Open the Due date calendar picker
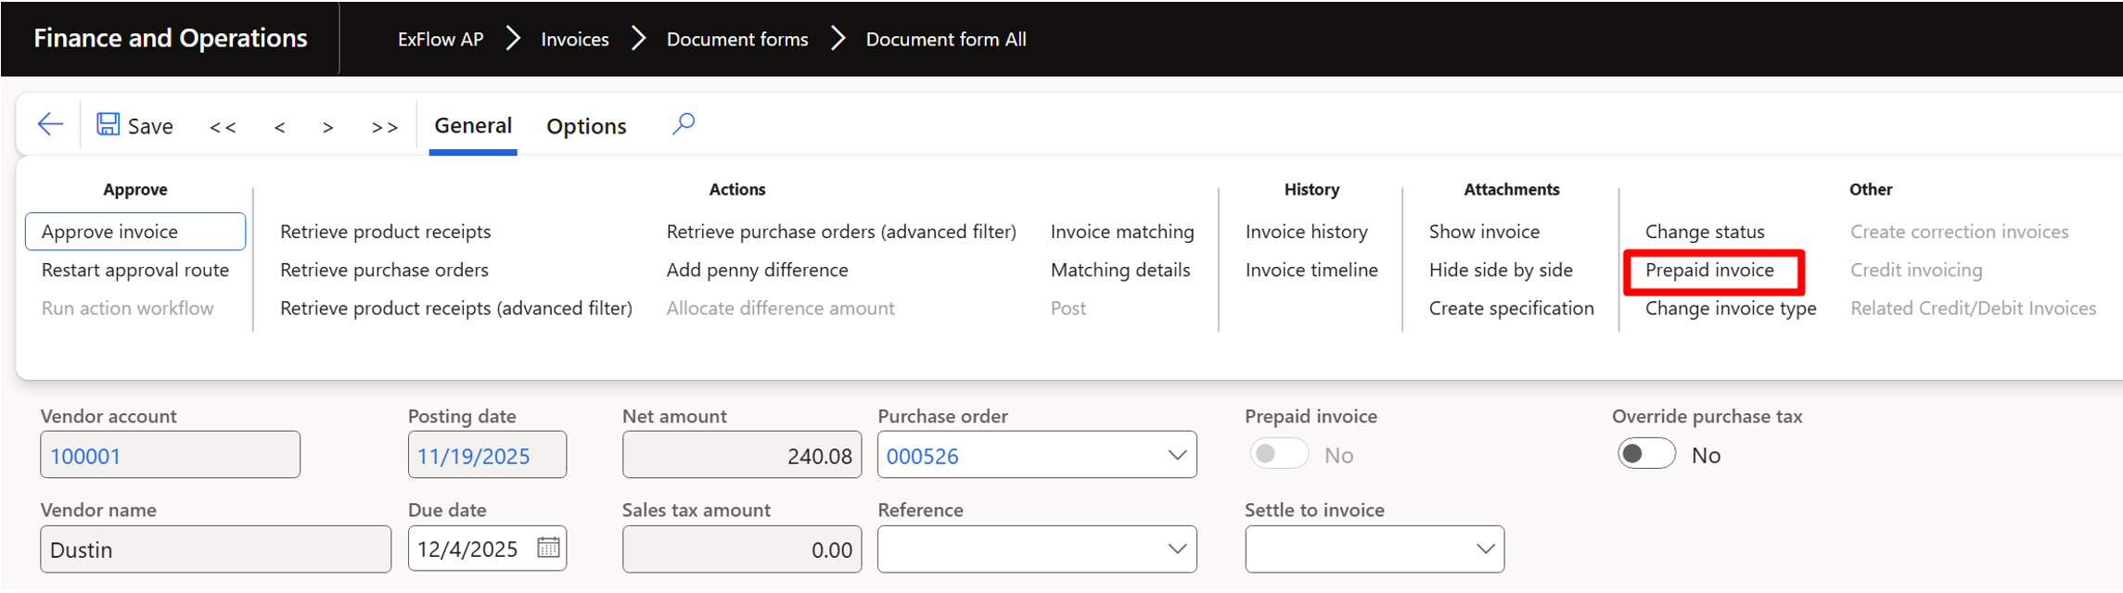Image resolution: width=2123 pixels, height=593 pixels. tap(548, 548)
